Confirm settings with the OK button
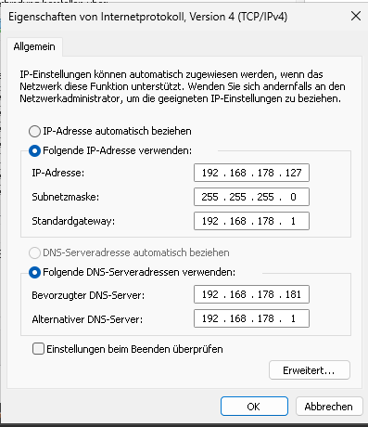The height and width of the screenshot is (427, 368). [x=254, y=407]
